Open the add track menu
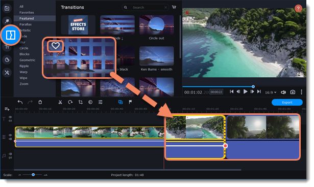This screenshot has height=187, width=314. (7, 109)
